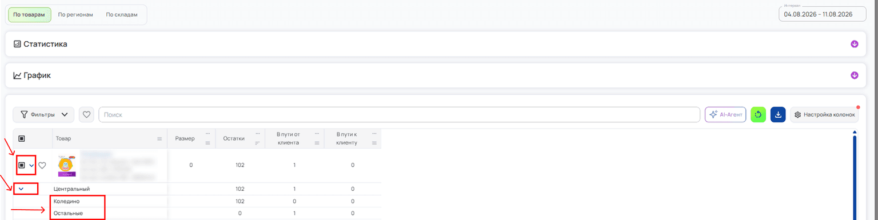Click the blue download export icon

coord(778,114)
